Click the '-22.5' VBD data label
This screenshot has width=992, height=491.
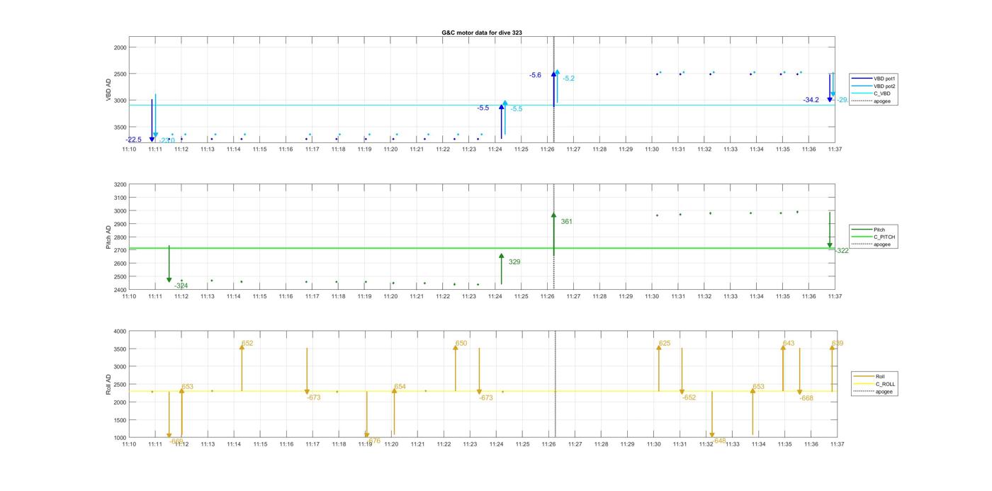[134, 140]
